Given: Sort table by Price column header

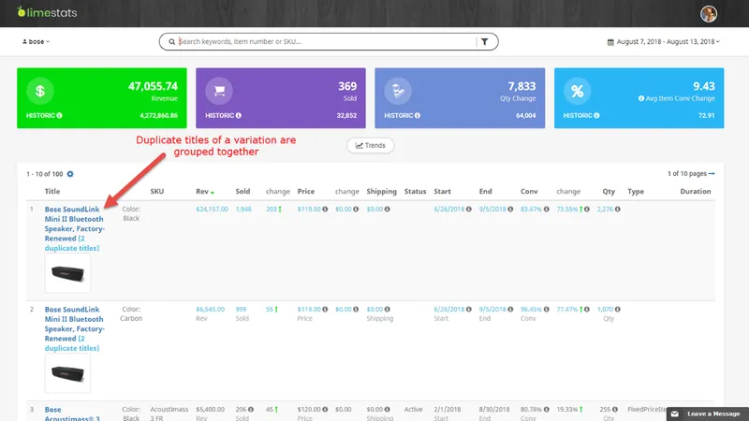Looking at the screenshot, I should (306, 192).
